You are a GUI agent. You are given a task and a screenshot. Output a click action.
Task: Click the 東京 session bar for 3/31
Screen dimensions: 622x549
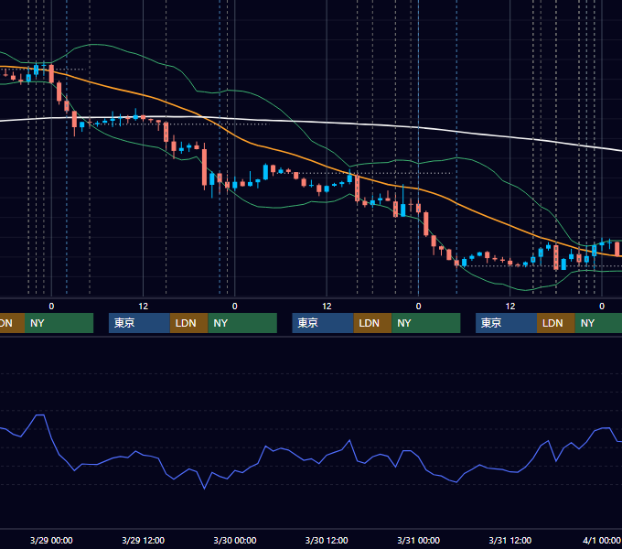click(506, 323)
